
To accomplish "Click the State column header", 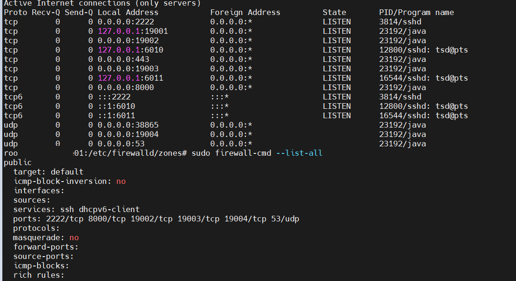I will (334, 13).
